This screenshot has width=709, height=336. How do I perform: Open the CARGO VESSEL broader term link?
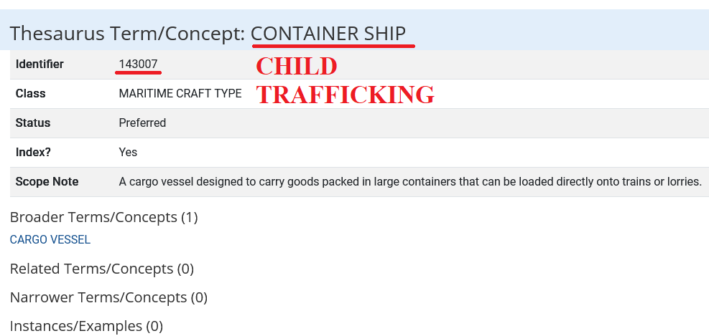pyautogui.click(x=50, y=240)
